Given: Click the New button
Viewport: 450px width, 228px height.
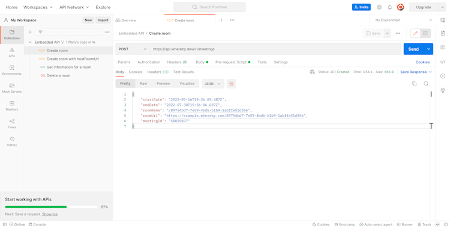Looking at the screenshot, I should (88, 20).
